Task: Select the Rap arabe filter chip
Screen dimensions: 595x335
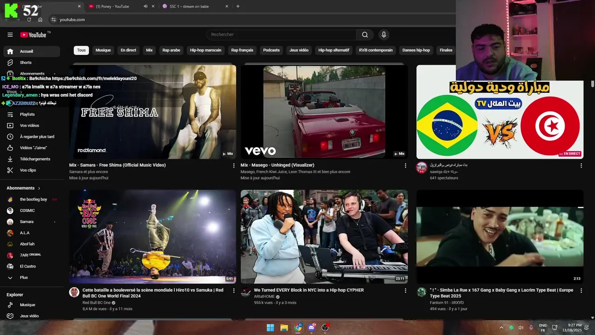Action: point(171,50)
